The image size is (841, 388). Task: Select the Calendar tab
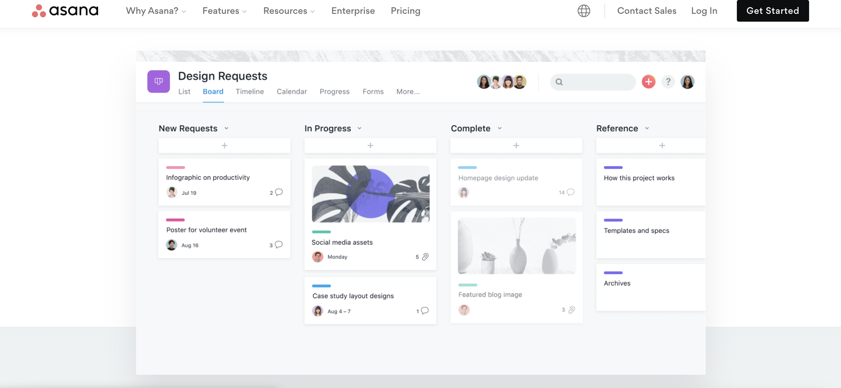coord(292,92)
